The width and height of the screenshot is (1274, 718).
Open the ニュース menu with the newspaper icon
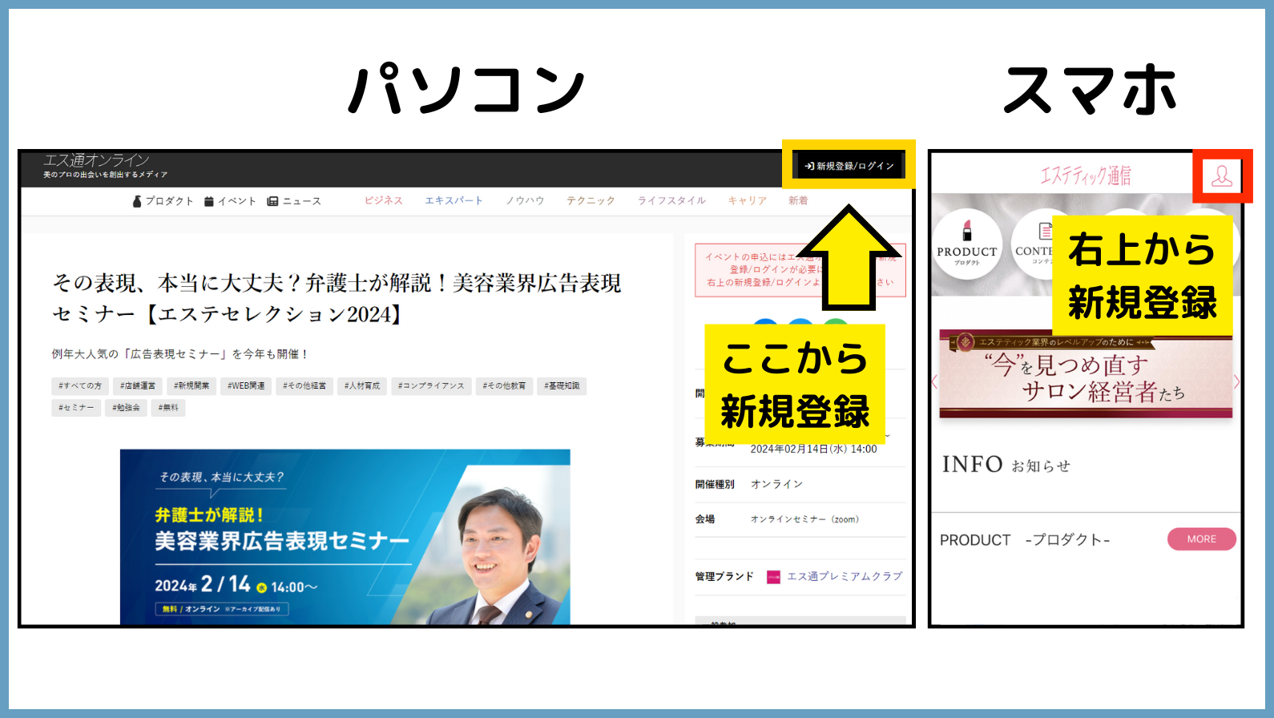pos(294,201)
